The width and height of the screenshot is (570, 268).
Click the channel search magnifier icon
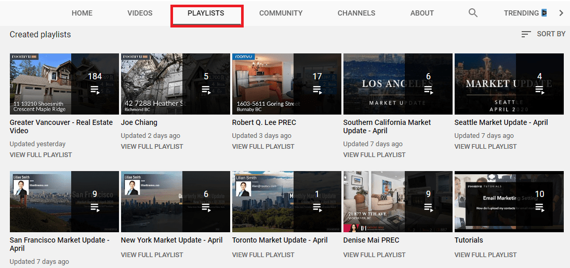(473, 13)
